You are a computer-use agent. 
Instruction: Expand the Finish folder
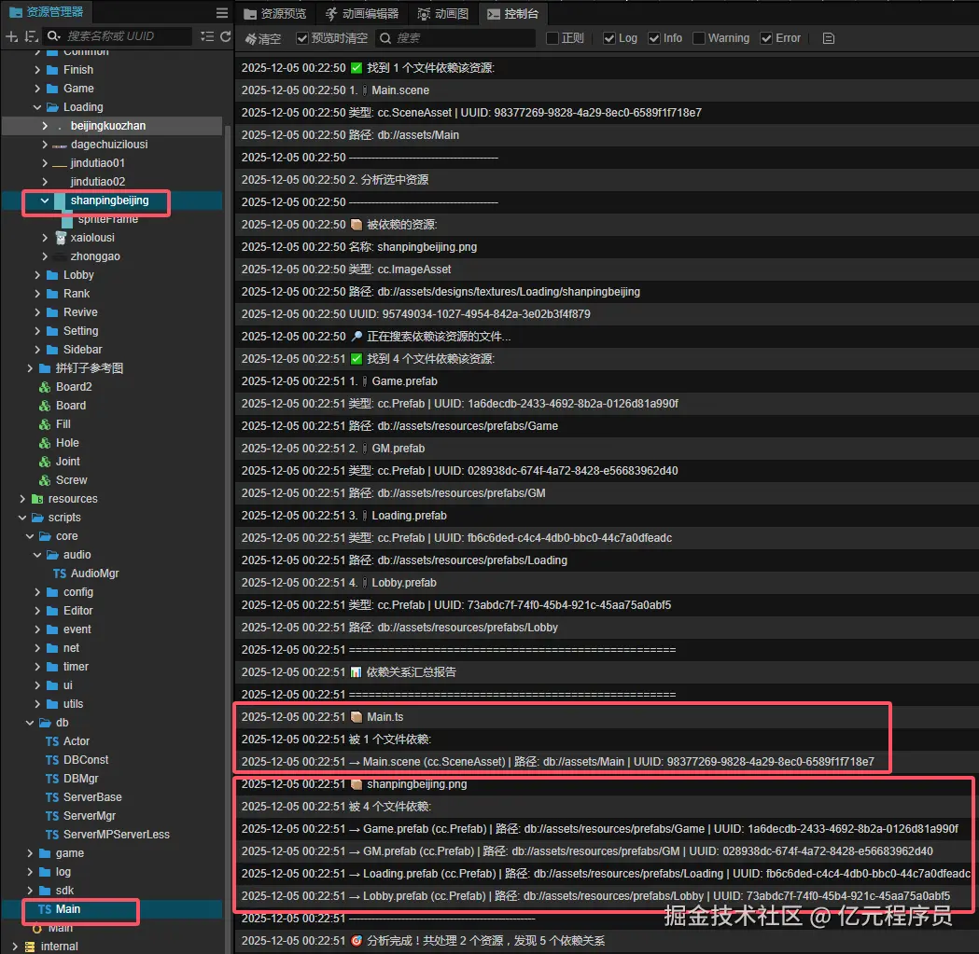coord(37,70)
